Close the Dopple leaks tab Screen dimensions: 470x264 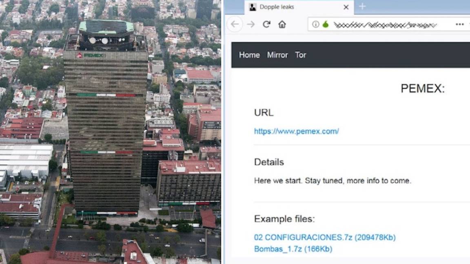click(x=346, y=7)
